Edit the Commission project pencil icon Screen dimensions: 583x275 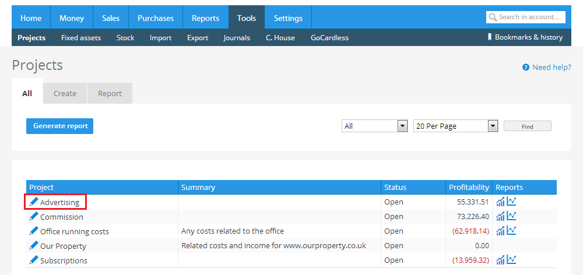[34, 216]
